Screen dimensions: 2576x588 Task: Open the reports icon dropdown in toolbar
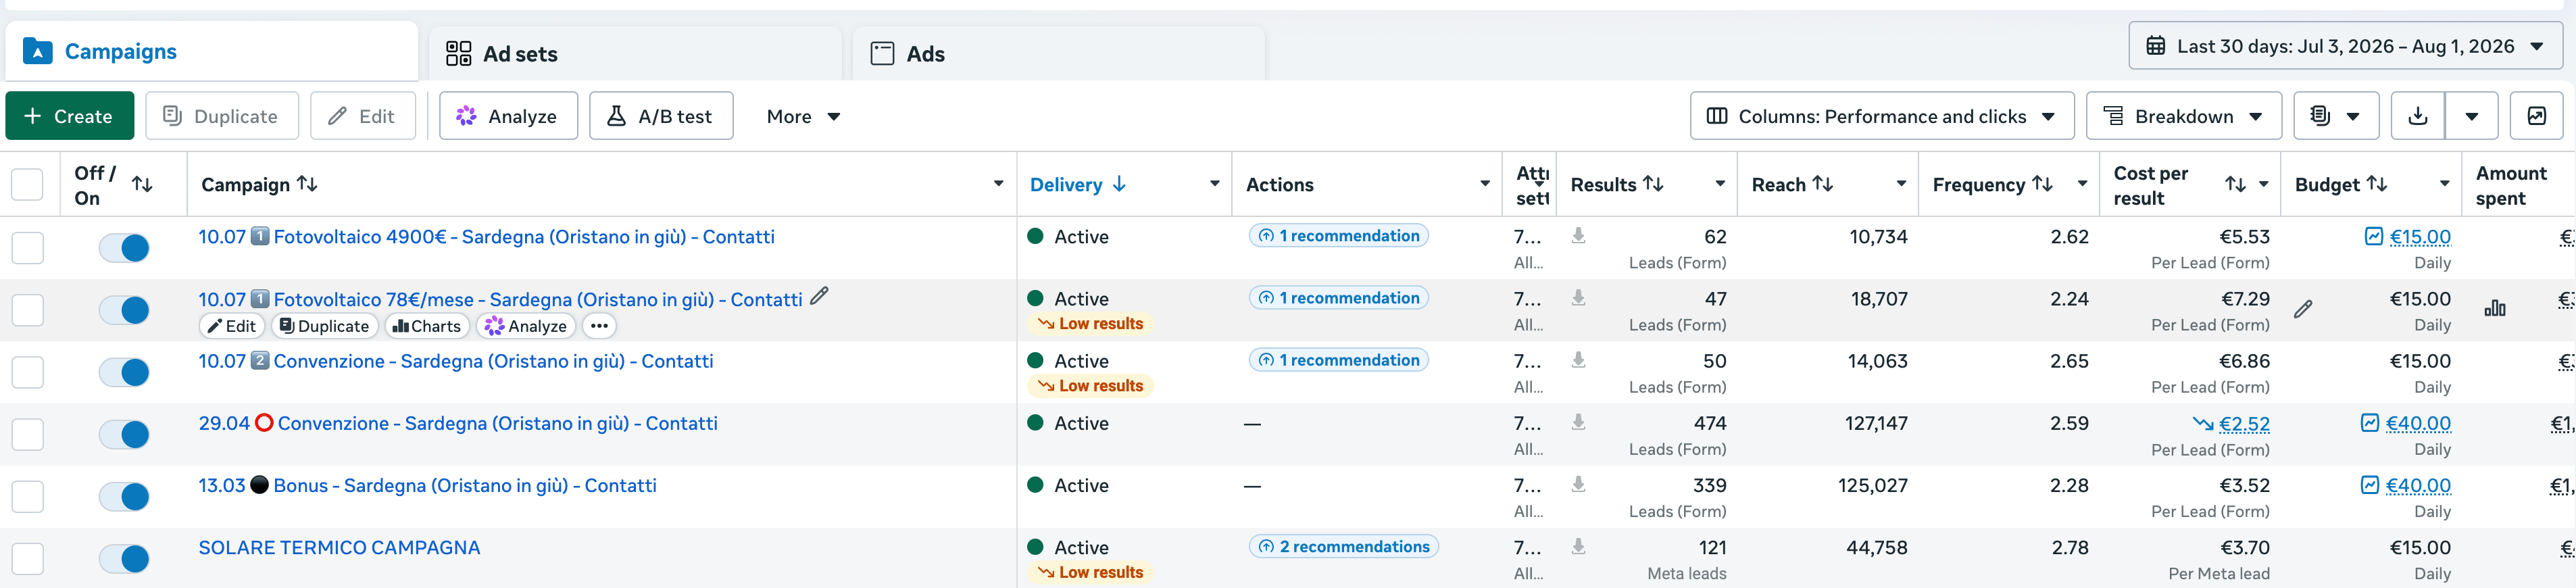(x=2335, y=116)
